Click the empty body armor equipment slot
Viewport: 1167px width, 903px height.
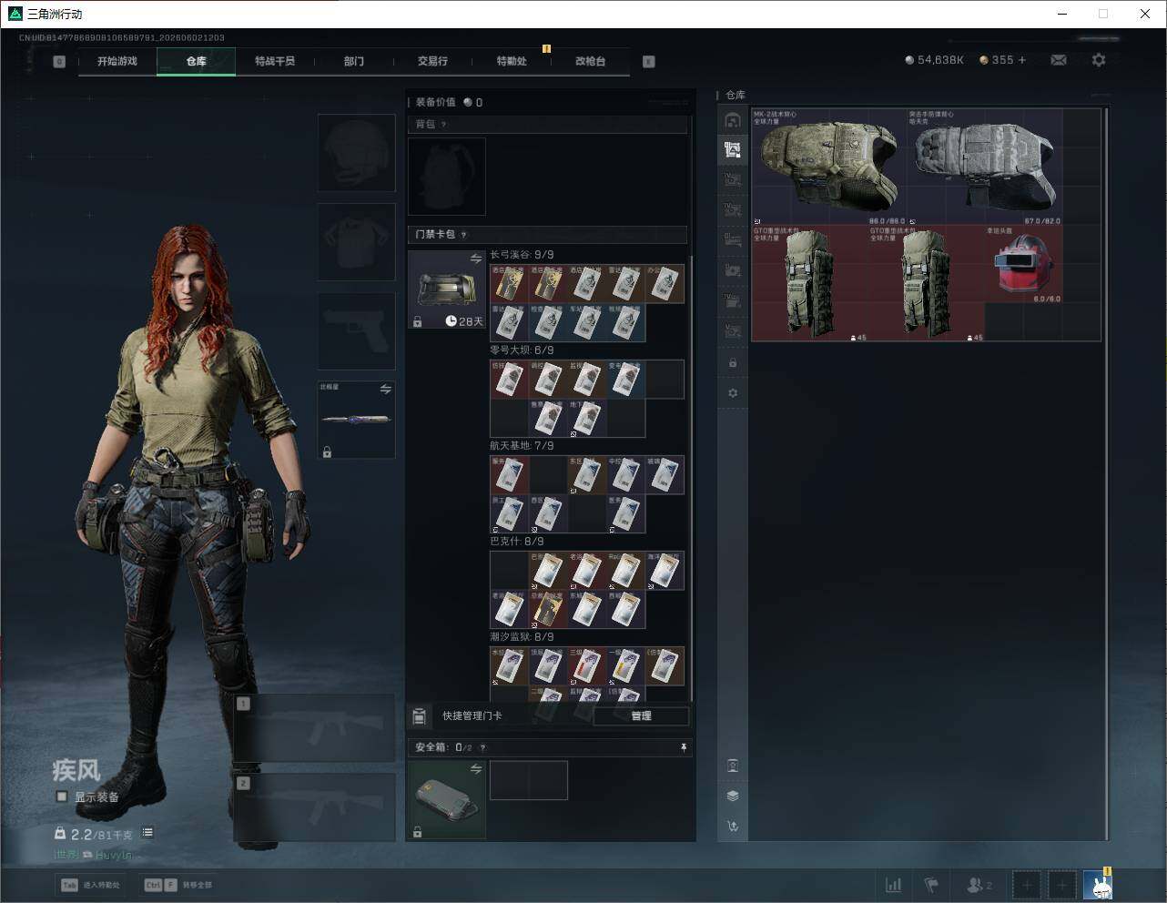click(x=357, y=242)
